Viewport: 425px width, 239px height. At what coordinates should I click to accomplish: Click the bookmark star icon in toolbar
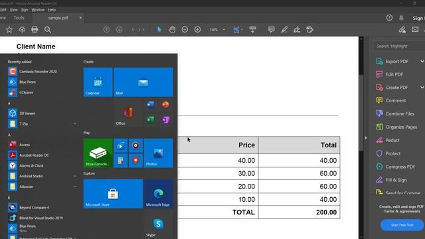[x=9, y=29]
